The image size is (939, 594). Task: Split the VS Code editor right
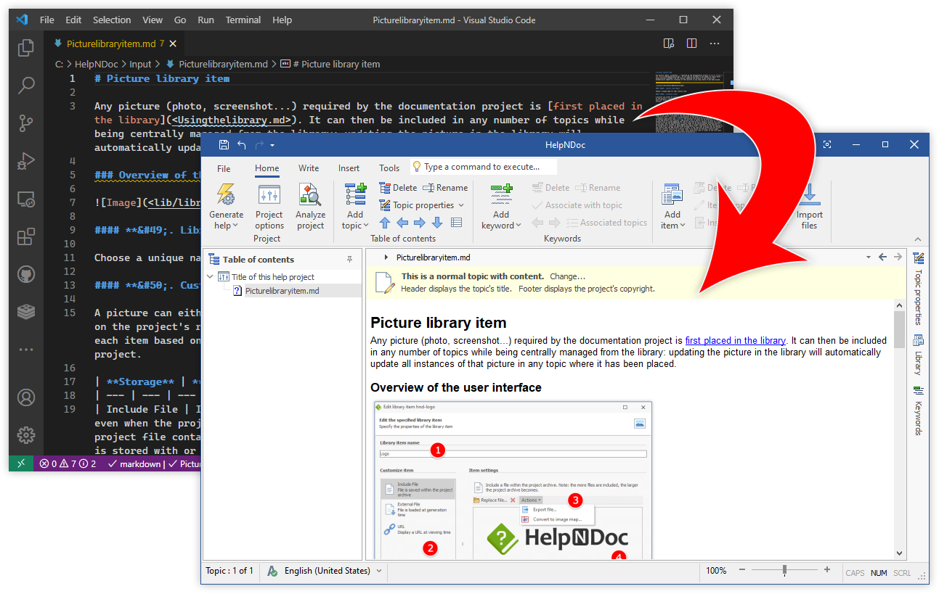(x=691, y=44)
